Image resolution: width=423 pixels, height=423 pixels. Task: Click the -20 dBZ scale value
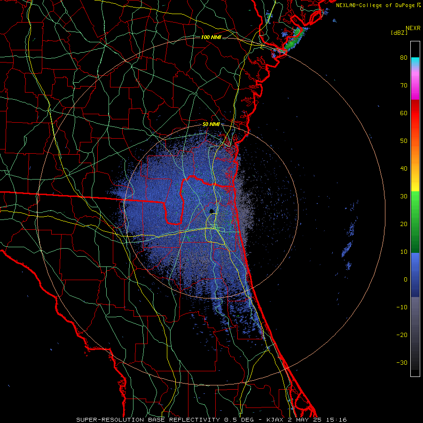tap(402, 335)
